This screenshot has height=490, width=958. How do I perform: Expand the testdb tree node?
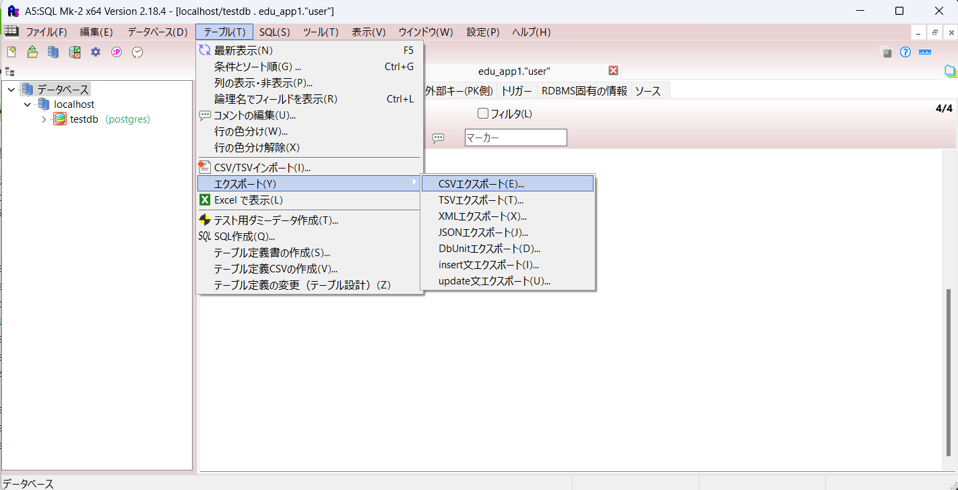point(44,119)
